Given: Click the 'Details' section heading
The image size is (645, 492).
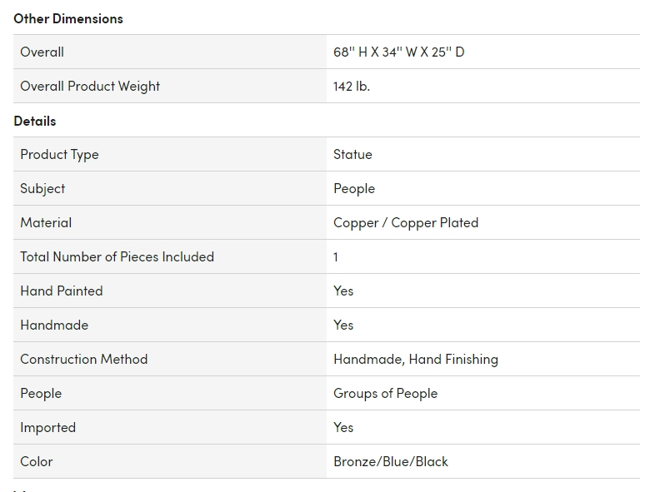Looking at the screenshot, I should 35,121.
